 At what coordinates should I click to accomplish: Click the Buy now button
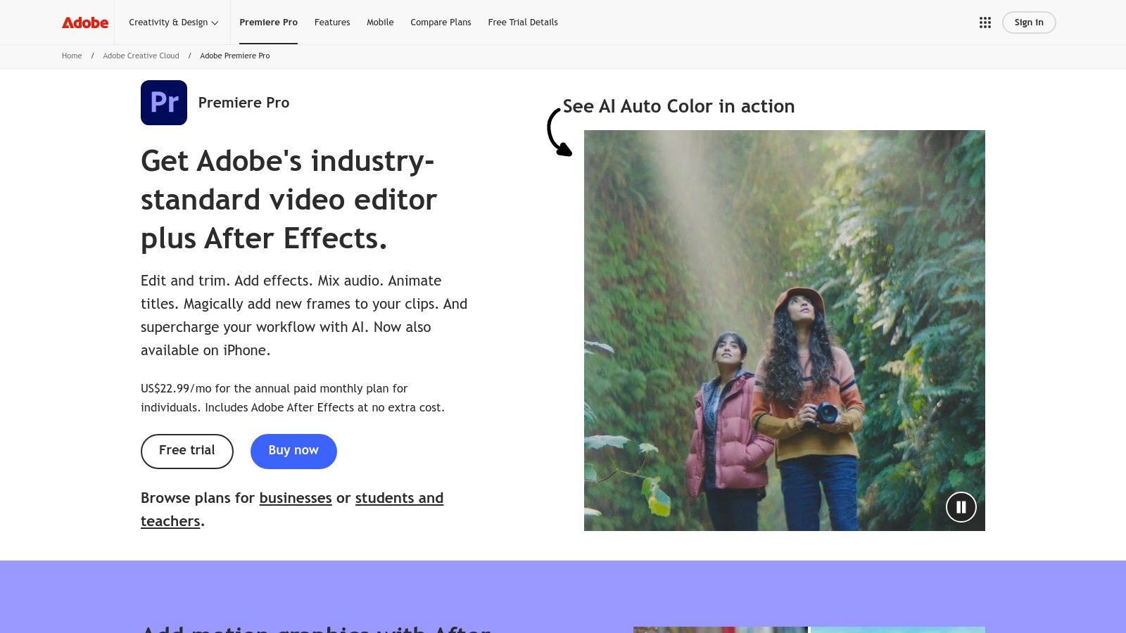[293, 451]
